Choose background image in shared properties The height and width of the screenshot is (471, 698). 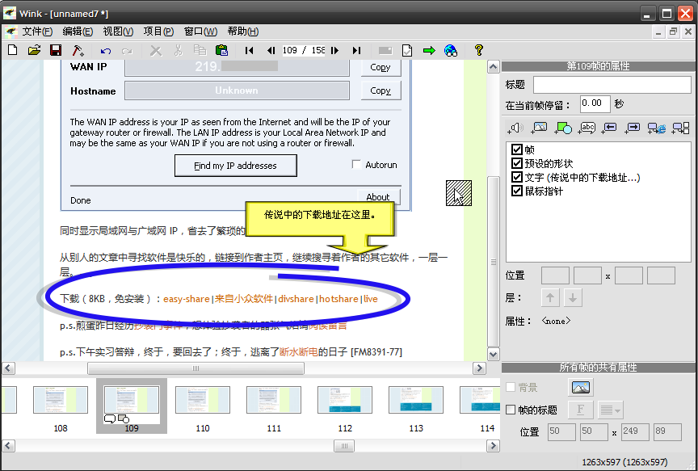(x=581, y=387)
